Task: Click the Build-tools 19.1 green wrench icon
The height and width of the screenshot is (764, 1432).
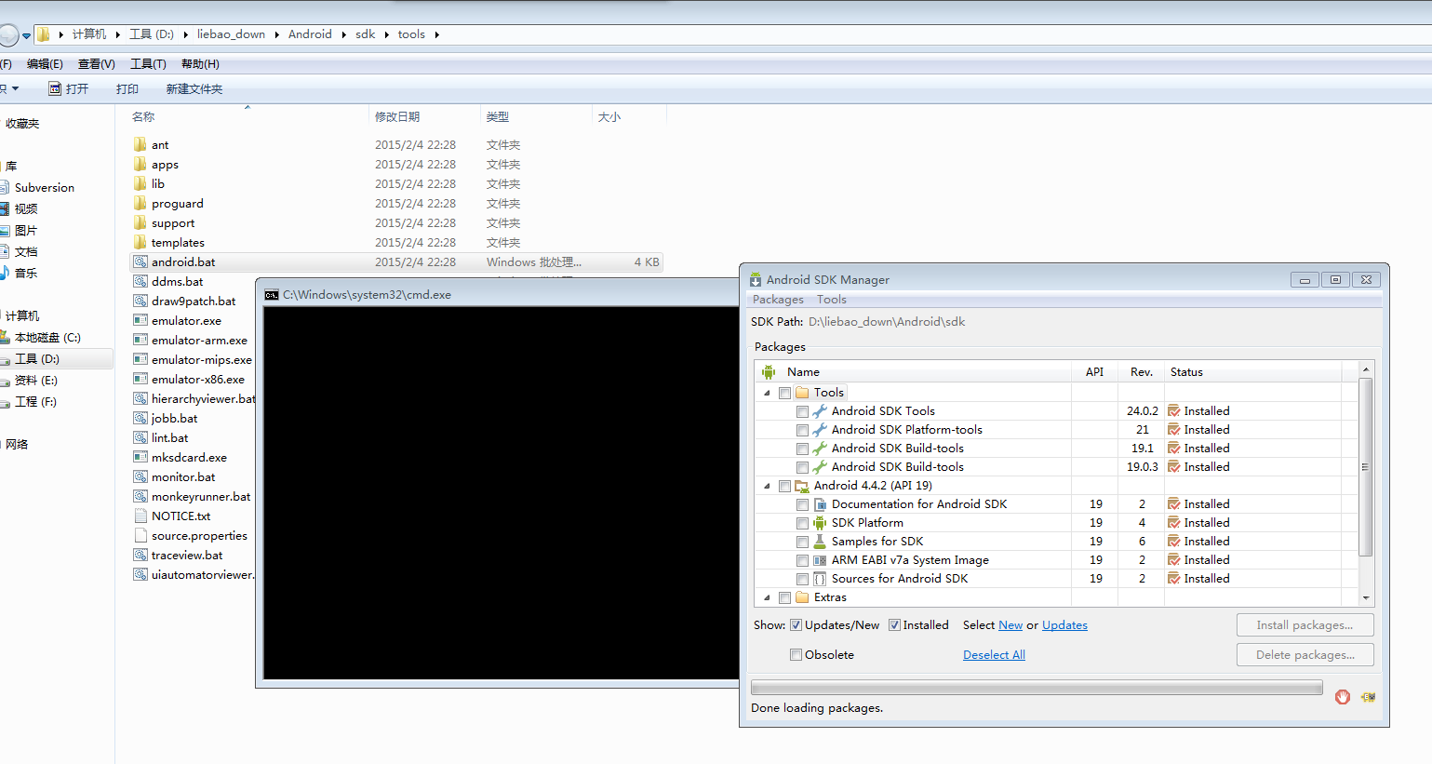Action: [x=820, y=449]
